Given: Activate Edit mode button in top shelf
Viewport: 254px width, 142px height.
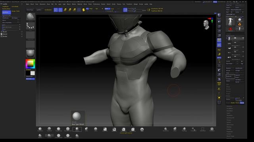Looking at the screenshot, I should (x=56, y=10).
